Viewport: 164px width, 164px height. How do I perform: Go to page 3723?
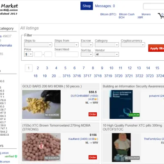click(150, 76)
